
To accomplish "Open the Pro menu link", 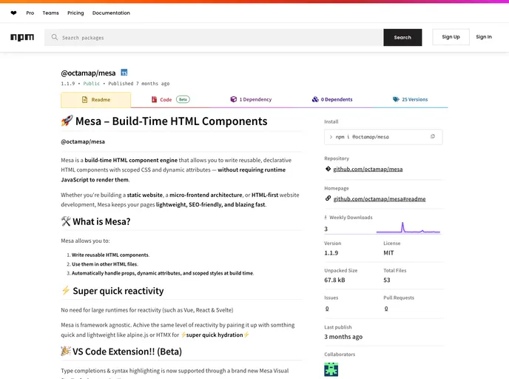I will pyautogui.click(x=30, y=13).
